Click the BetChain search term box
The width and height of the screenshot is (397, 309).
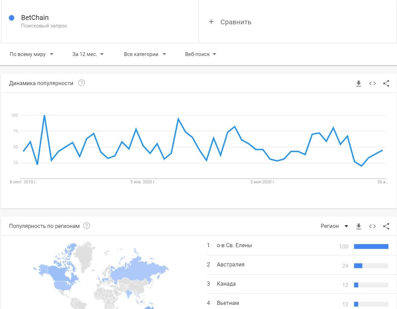coord(100,21)
